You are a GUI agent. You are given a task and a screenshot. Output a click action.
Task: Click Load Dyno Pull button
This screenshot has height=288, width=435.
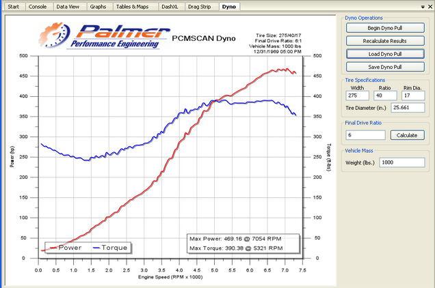tap(385, 54)
